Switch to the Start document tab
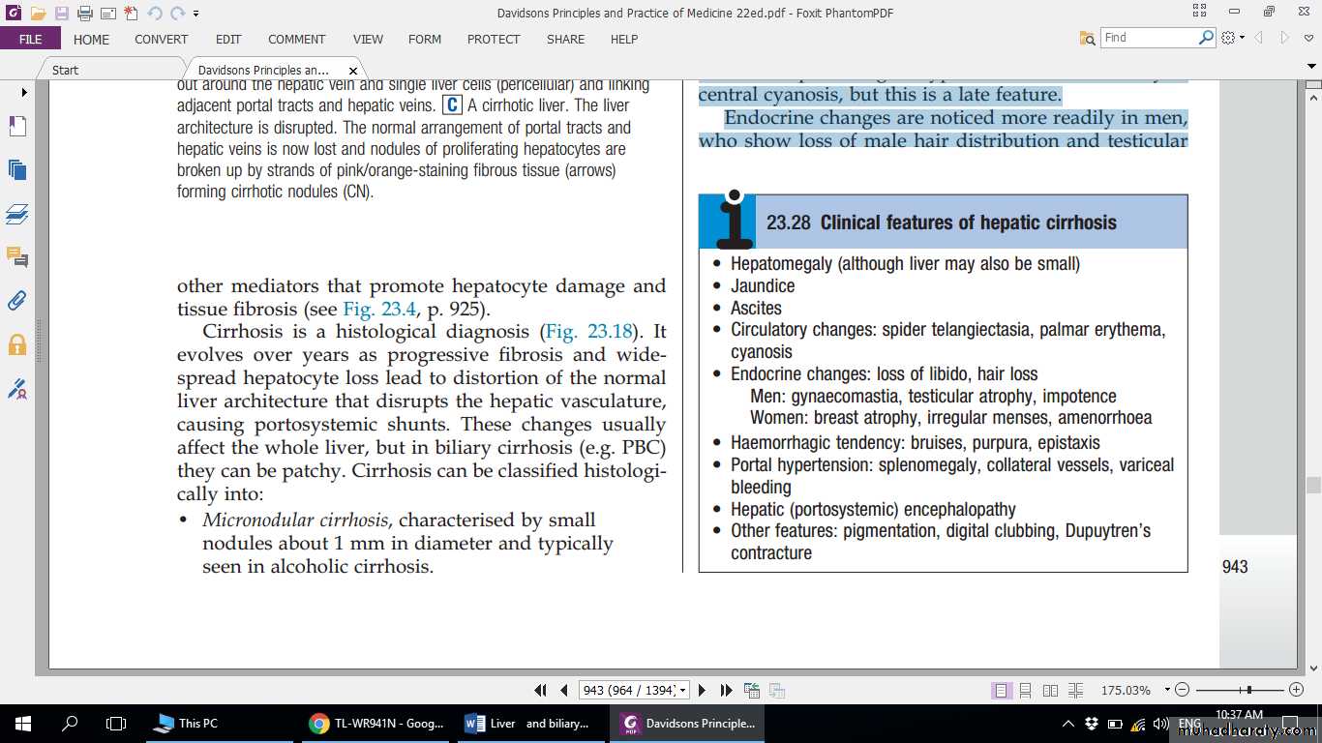The width and height of the screenshot is (1322, 743). point(66,70)
